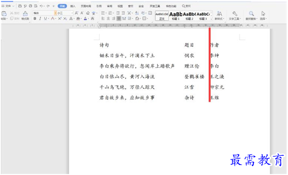Apply the 正文 style
Screen dimensions: 288x175
[x=162, y=16]
